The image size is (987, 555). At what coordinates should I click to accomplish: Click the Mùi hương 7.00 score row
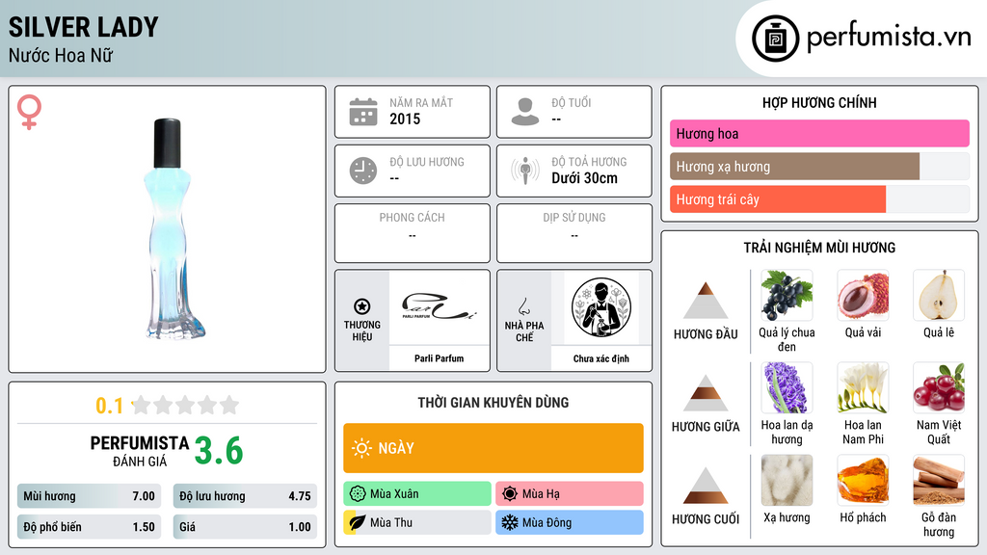pos(89,496)
